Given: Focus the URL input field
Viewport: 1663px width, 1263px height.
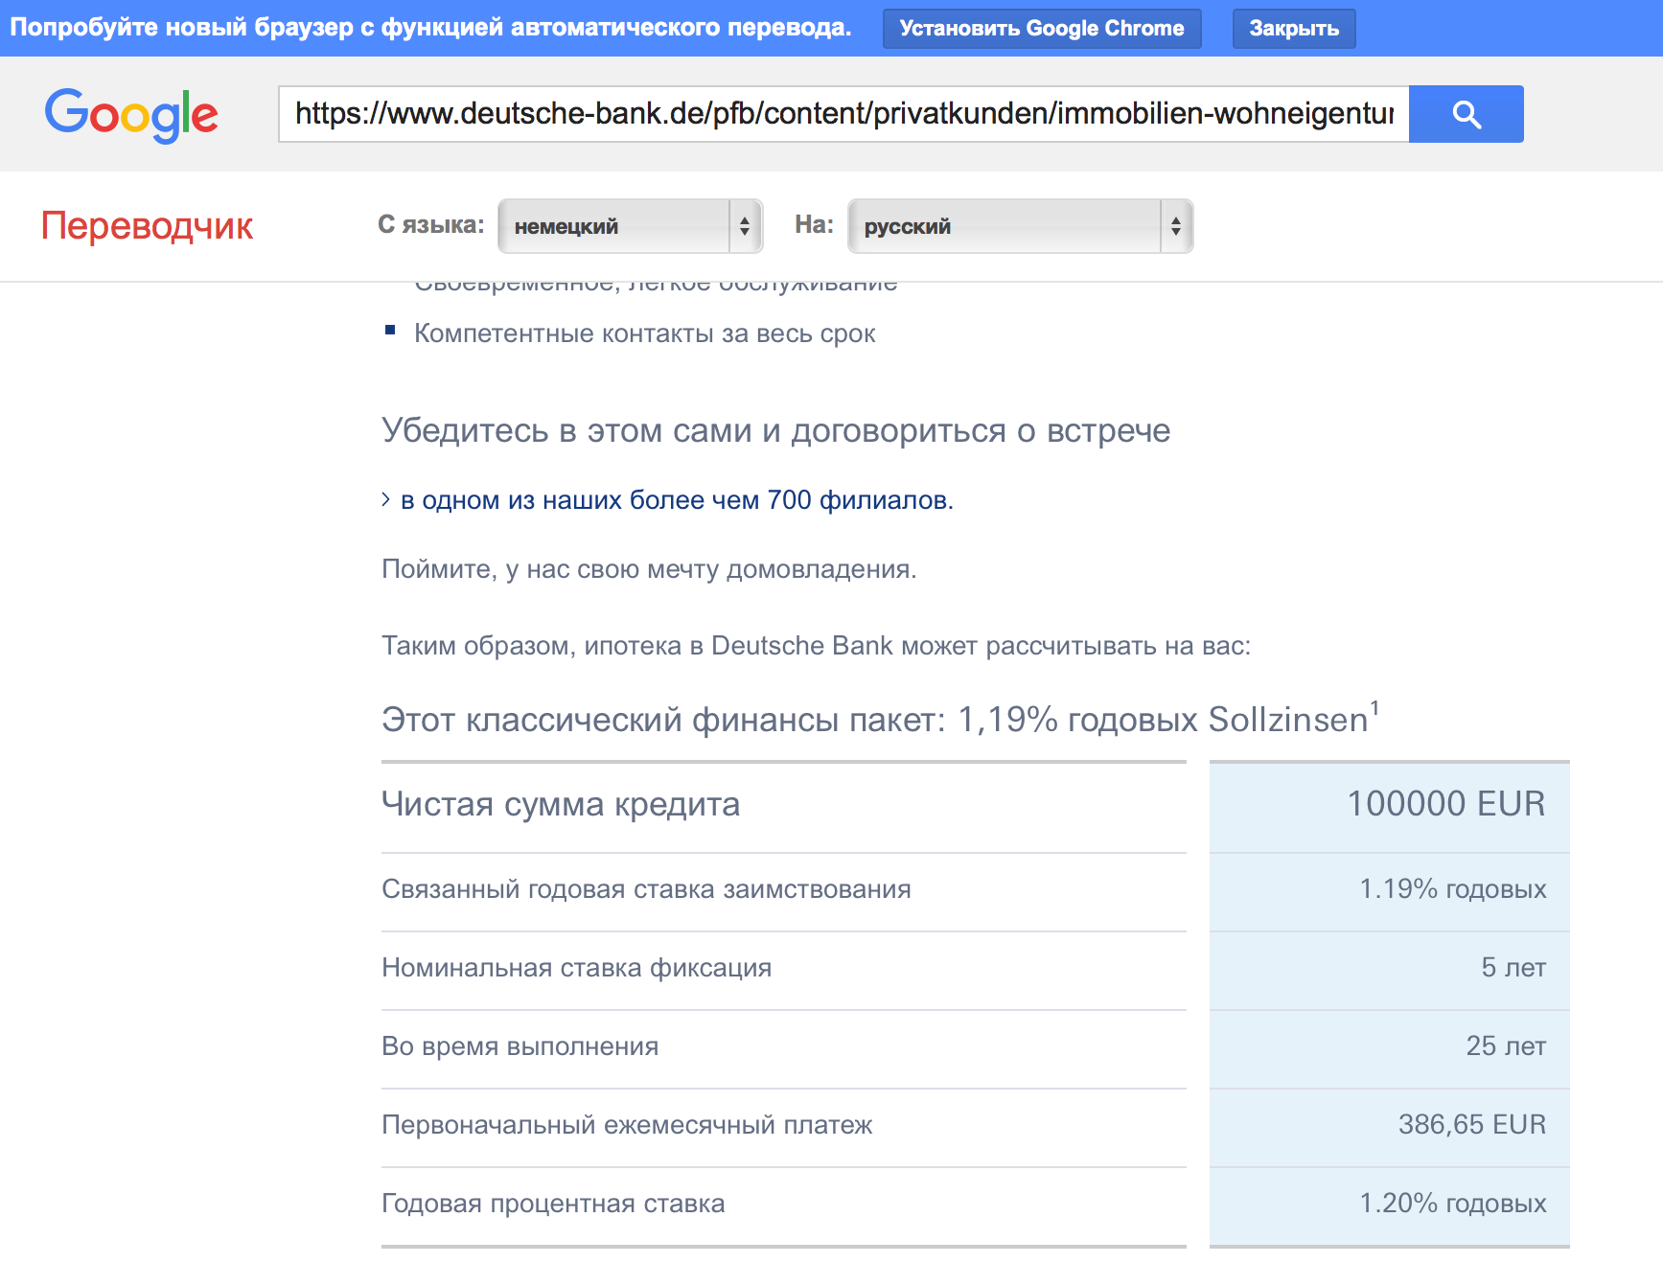Looking at the screenshot, I should 843,114.
